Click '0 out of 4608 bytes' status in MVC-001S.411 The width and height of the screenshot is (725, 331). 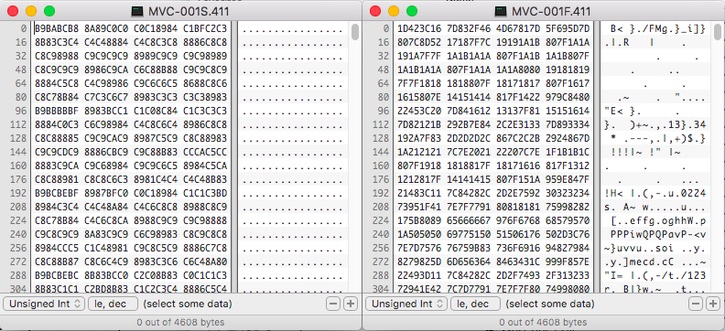coord(180,322)
